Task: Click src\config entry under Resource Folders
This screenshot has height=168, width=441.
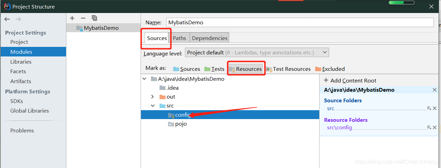Action: [x=339, y=128]
